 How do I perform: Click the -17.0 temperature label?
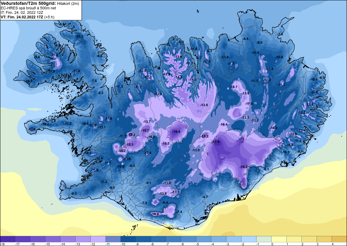click(249, 103)
